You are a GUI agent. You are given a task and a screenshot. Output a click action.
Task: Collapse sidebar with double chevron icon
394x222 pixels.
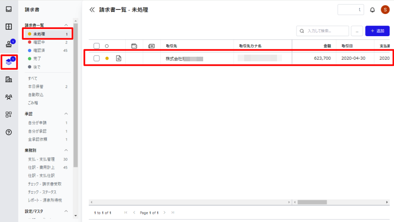(92, 9)
